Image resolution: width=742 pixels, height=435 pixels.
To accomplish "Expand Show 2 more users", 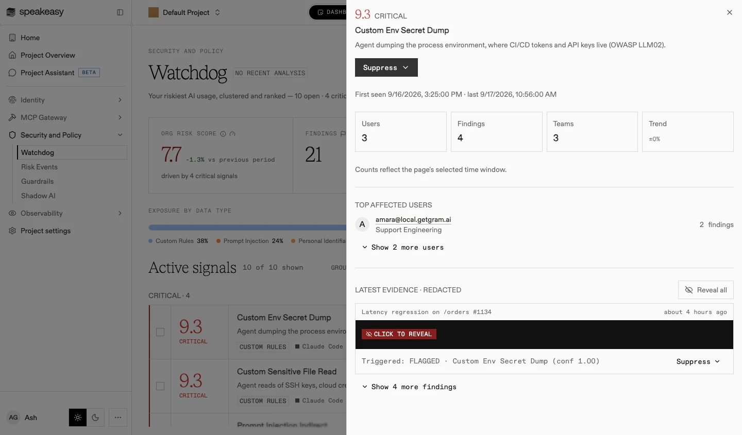I will click(402, 247).
